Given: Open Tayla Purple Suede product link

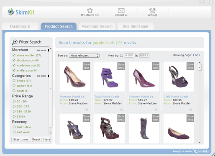Looking at the screenshot, I should pyautogui.click(x=107, y=97).
